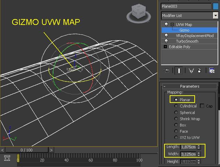This screenshot has width=220, height=167.
Task: Collapse the Parameters rollout
Action: tap(189, 86)
